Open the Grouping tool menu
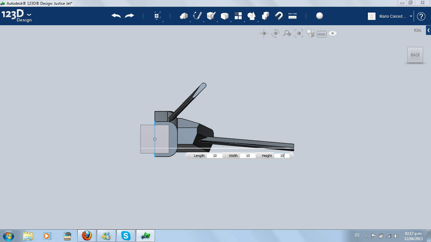Screen dimensions: 431x242 click(251, 16)
